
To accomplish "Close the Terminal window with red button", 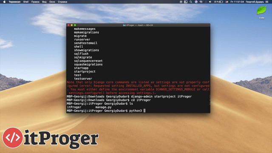I will 68,25.
